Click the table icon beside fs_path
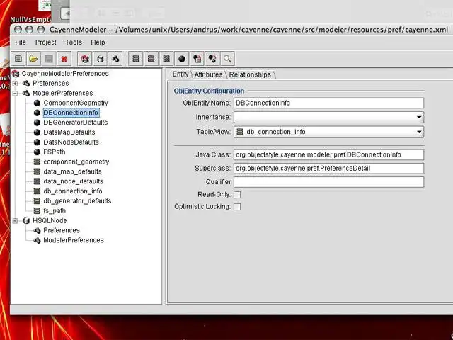The image size is (453, 340). 37,211
